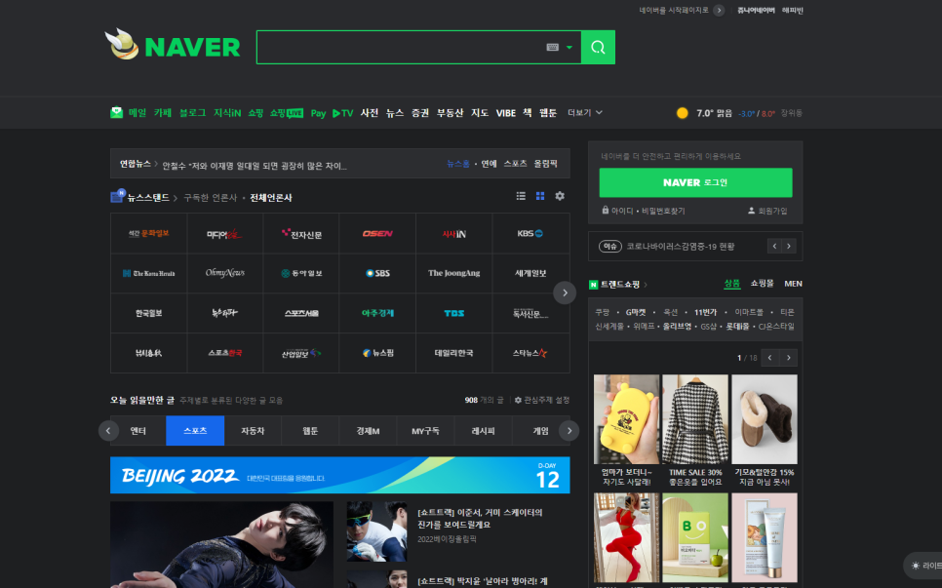Select the 경제M topic tab
Image resolution: width=942 pixels, height=588 pixels.
point(368,431)
